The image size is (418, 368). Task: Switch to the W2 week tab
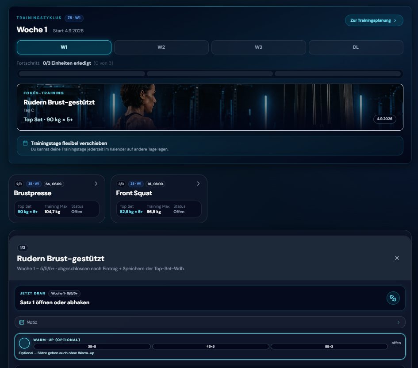coord(161,47)
